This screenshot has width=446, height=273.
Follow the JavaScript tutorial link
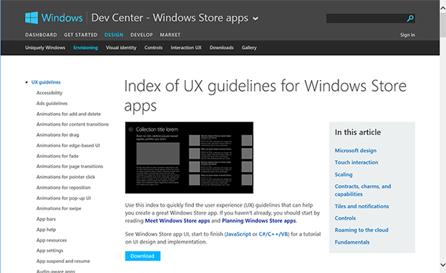coord(238,234)
